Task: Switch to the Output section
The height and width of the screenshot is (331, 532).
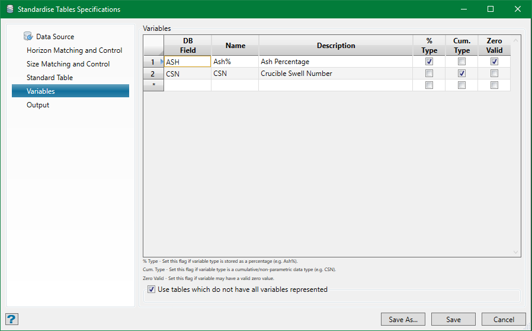Action: pos(38,105)
